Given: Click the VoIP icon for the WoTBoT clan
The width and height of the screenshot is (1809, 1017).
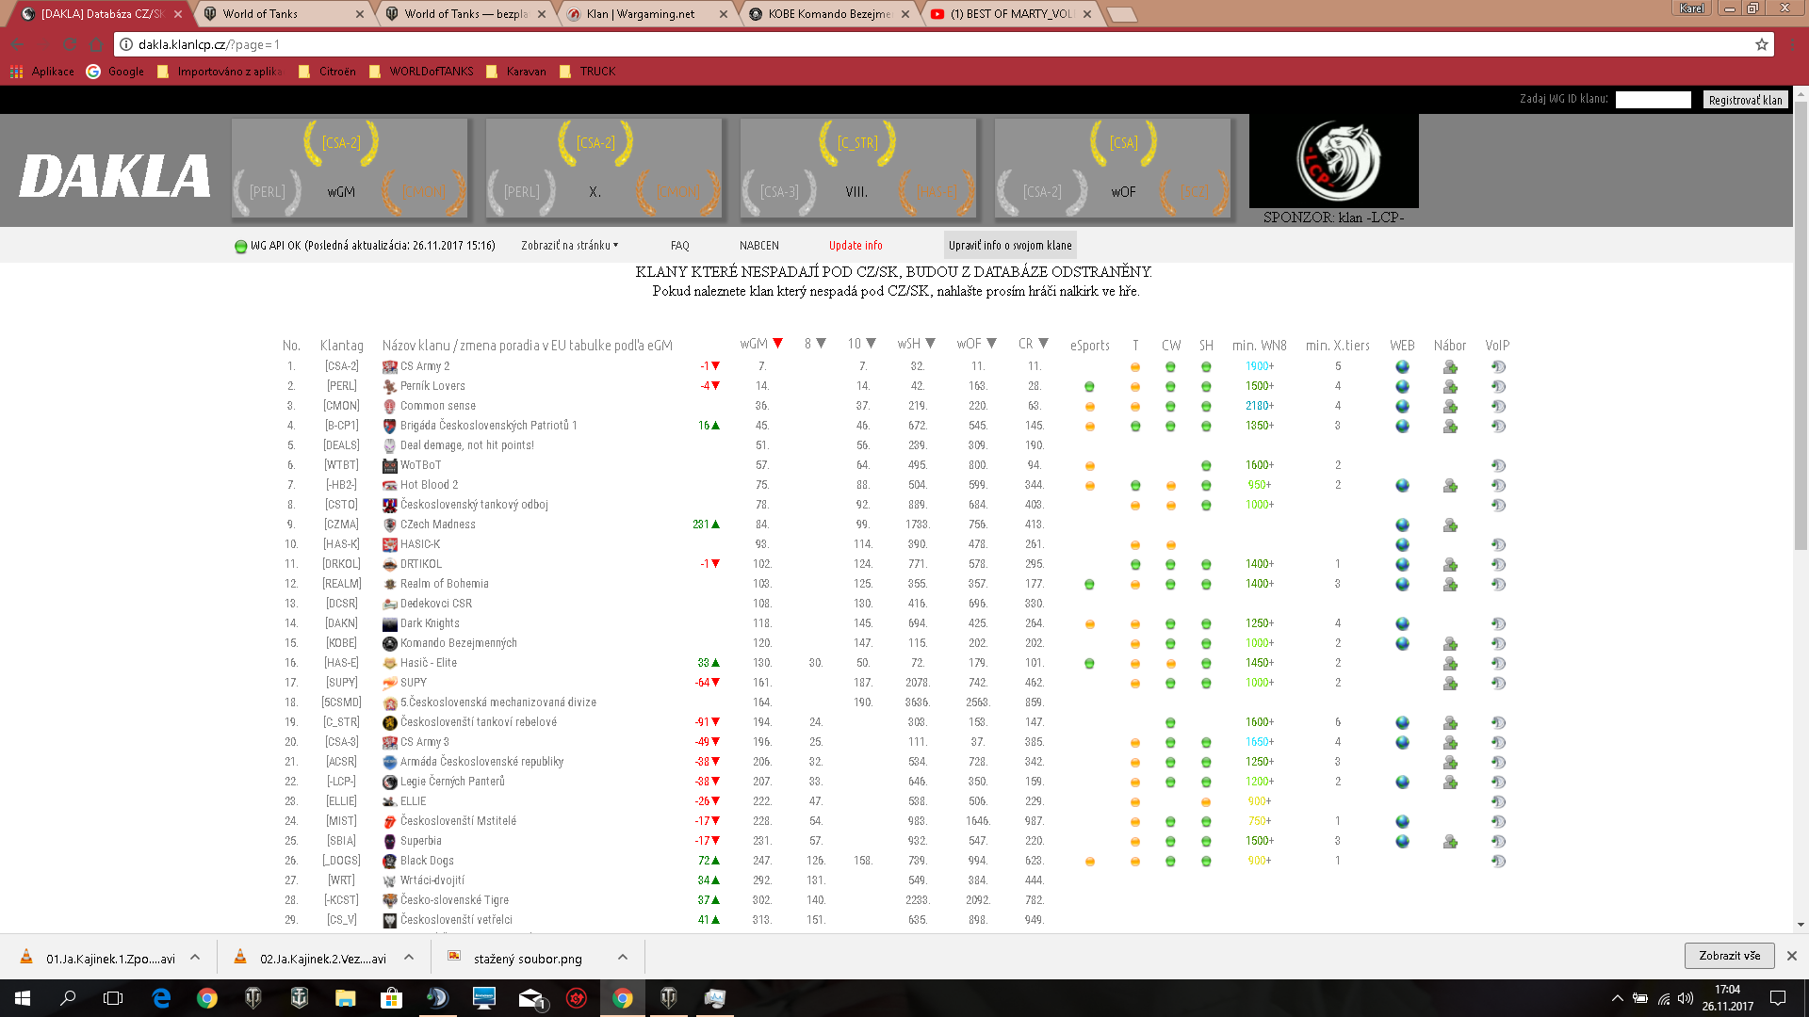Looking at the screenshot, I should [x=1498, y=466].
